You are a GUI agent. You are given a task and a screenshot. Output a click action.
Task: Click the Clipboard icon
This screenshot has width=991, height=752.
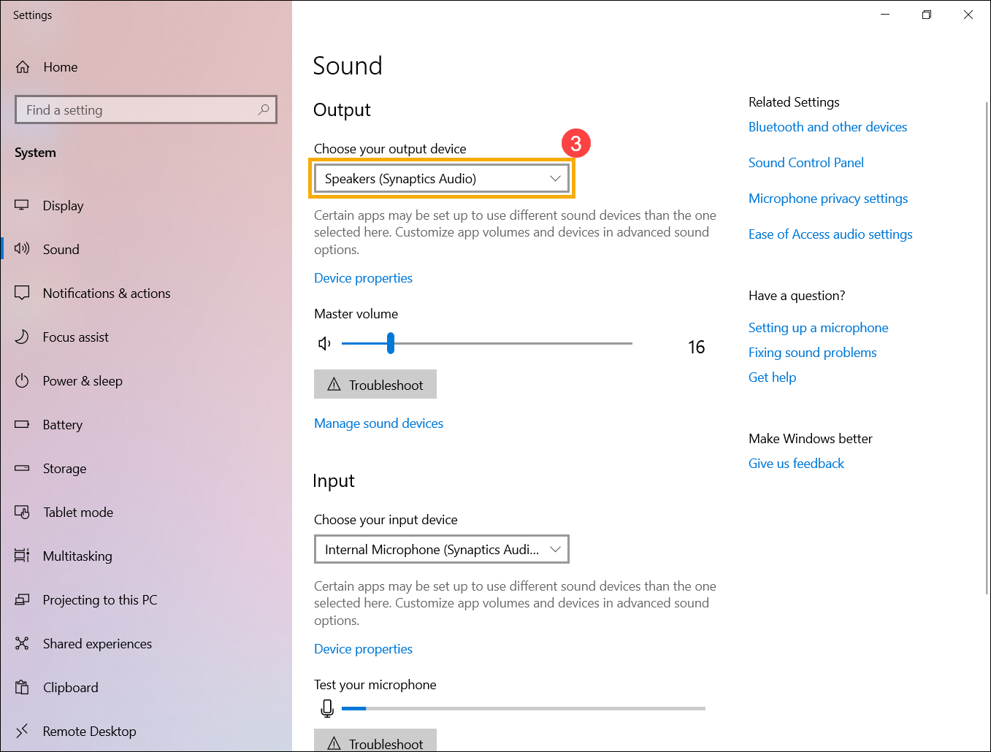click(x=22, y=687)
